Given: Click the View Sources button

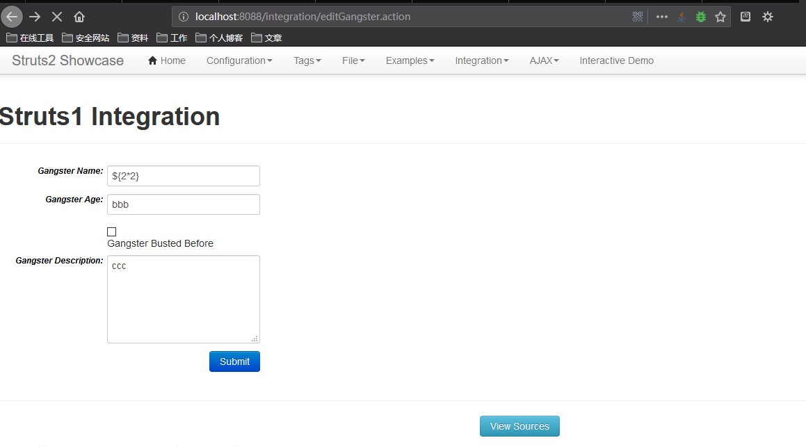Looking at the screenshot, I should (519, 426).
